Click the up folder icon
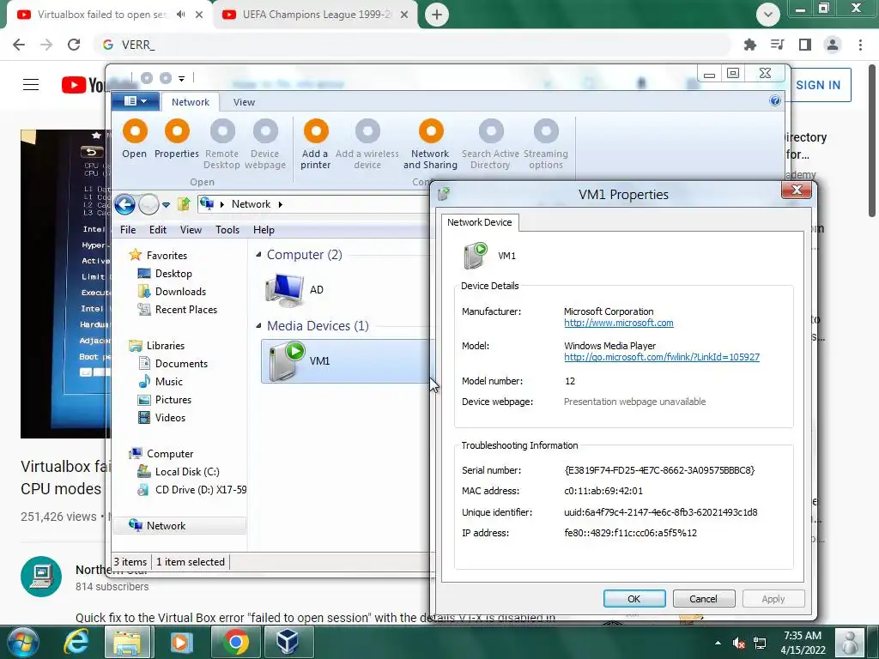This screenshot has height=659, width=879. tap(184, 204)
